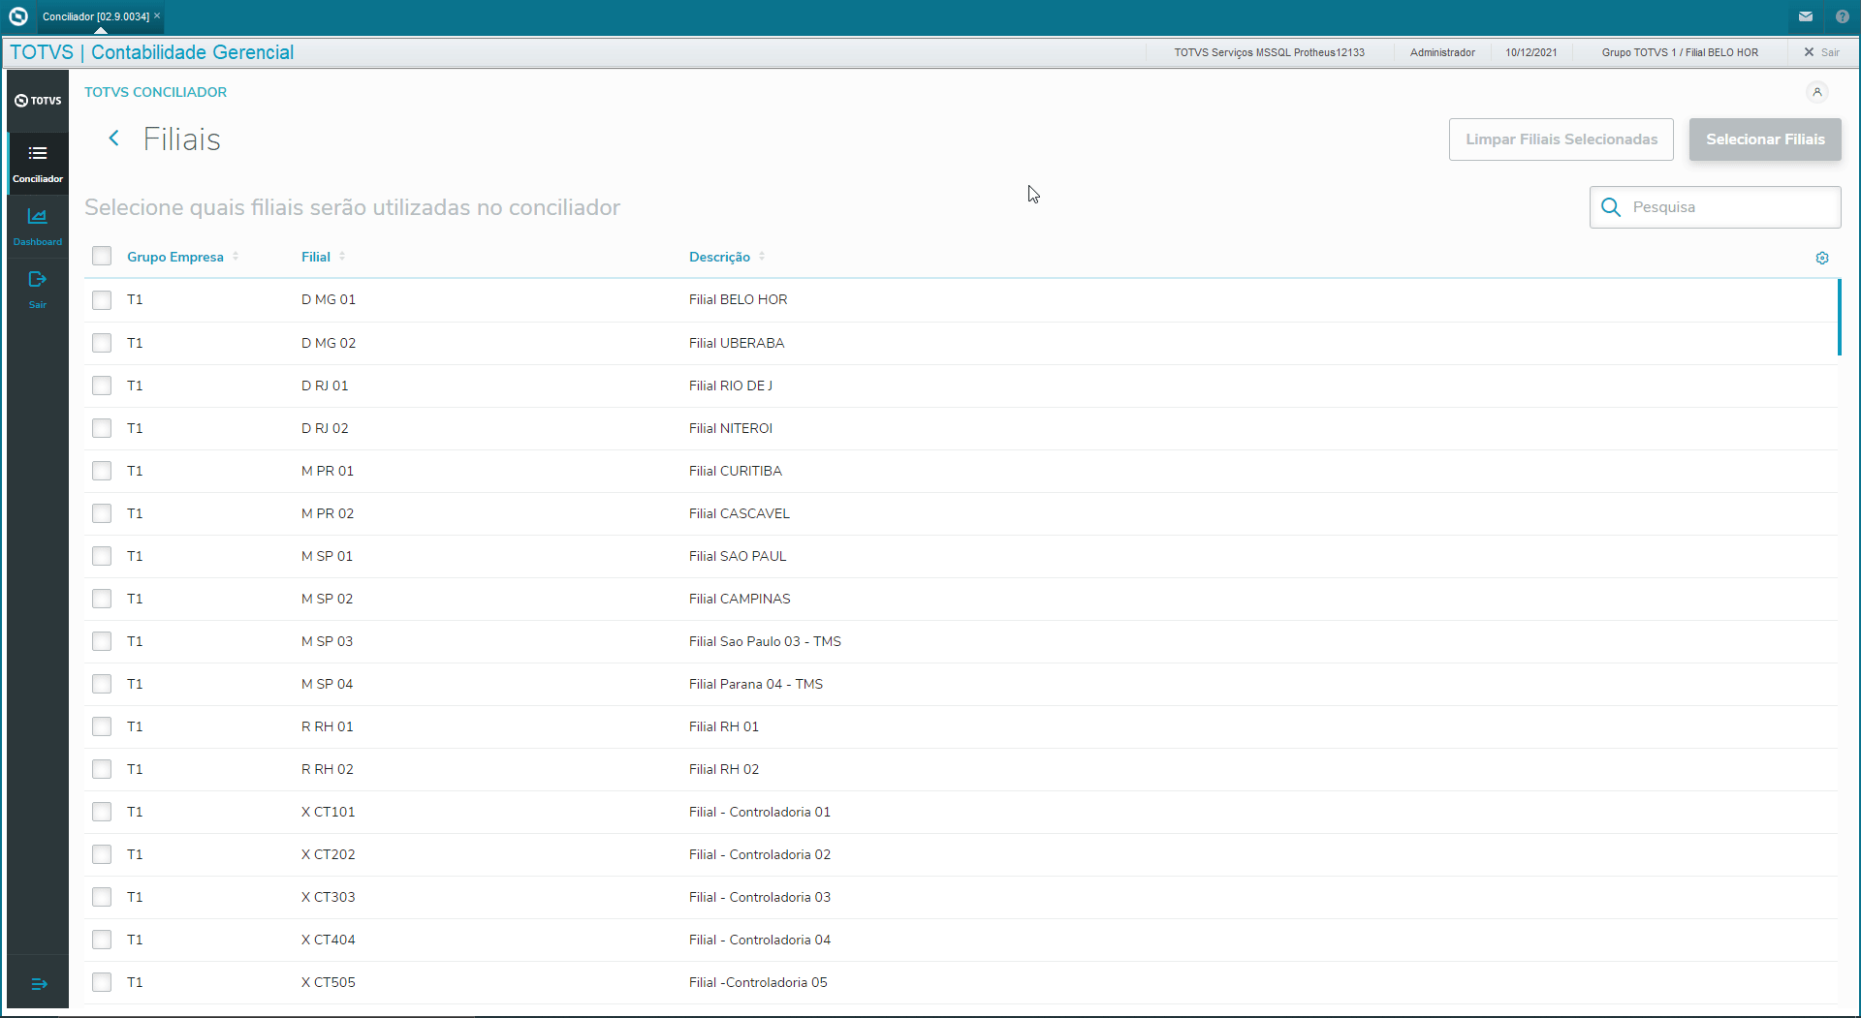Open the user profile avatar icon
Viewport: 1861px width, 1018px height.
1817,92
